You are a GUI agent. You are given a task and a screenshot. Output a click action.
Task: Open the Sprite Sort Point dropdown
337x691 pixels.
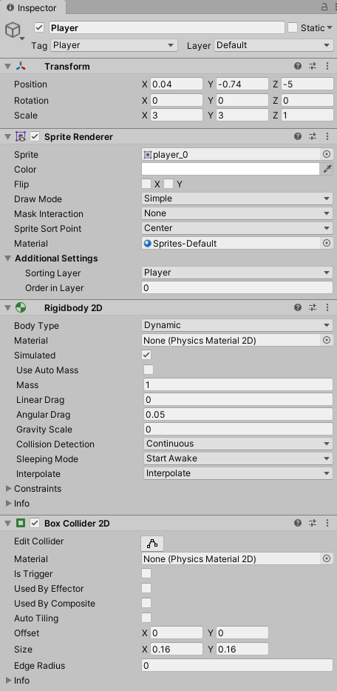coord(237,228)
